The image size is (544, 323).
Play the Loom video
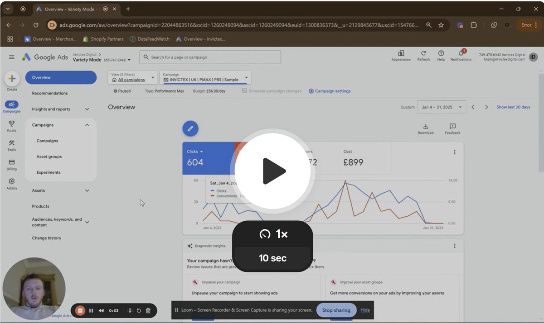pyautogui.click(x=272, y=171)
